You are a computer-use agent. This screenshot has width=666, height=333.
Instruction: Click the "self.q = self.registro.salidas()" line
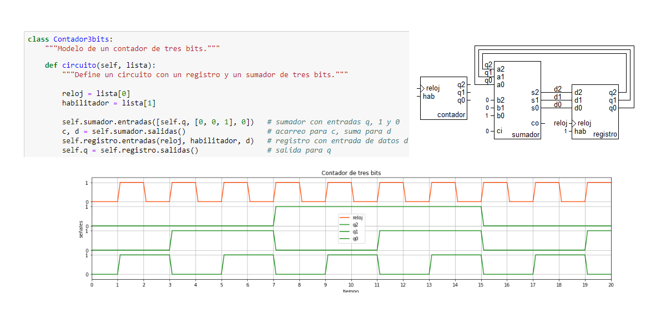pyautogui.click(x=130, y=150)
